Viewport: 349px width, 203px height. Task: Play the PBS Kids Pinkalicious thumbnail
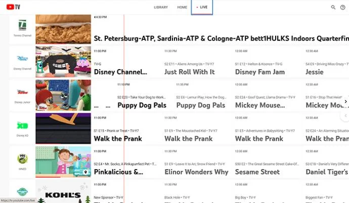(63, 162)
